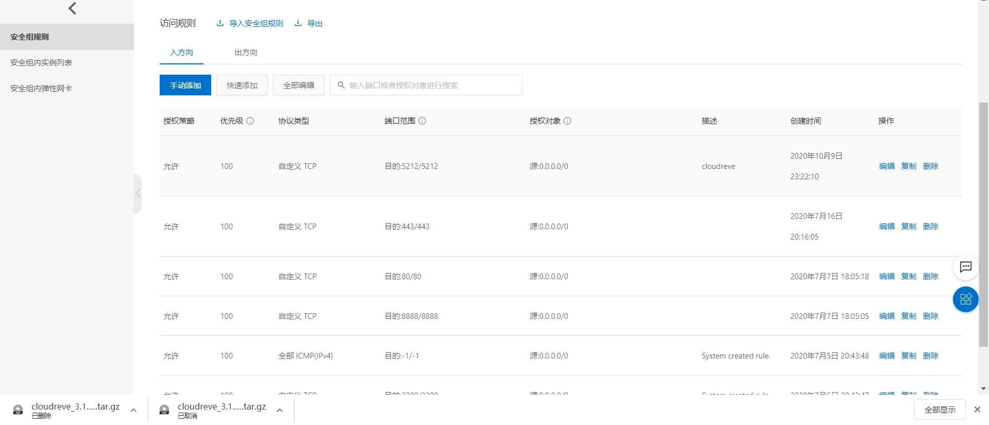Click 删除 for the port 443 rule

[930, 227]
